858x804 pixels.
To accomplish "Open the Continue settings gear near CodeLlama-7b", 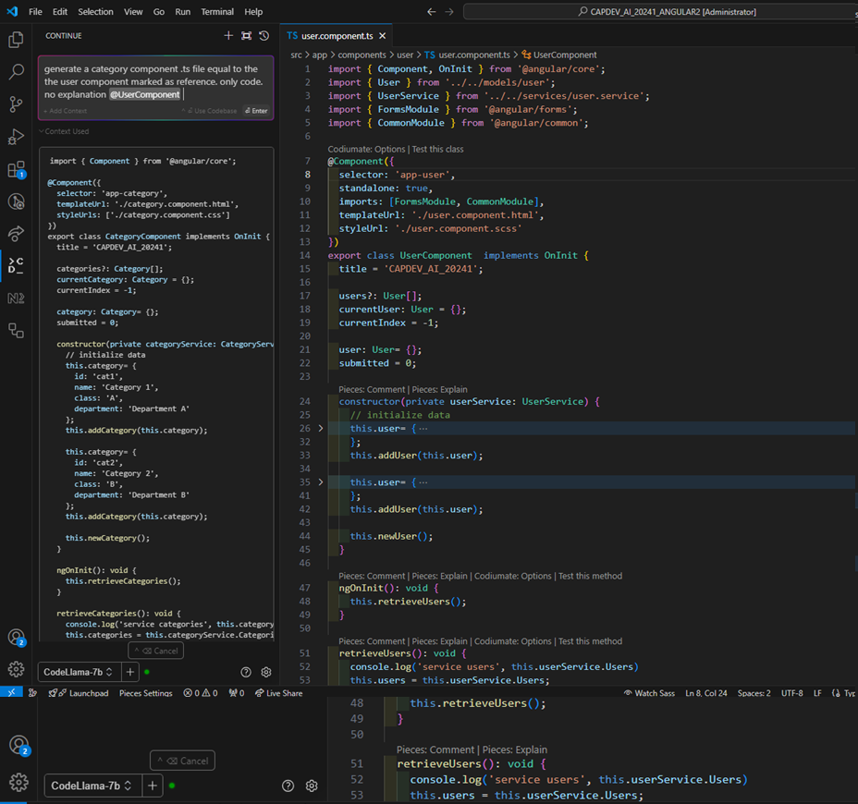I will [x=266, y=672].
